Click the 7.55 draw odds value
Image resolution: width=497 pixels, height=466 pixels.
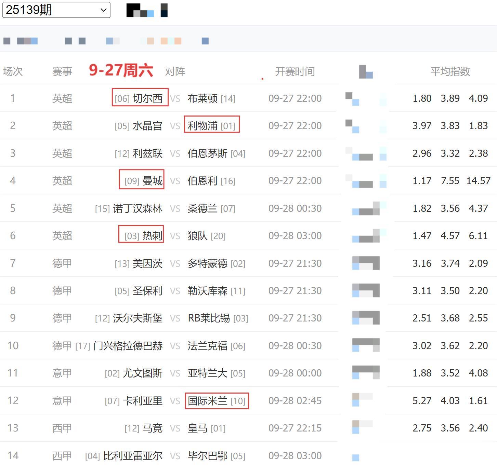(x=450, y=181)
